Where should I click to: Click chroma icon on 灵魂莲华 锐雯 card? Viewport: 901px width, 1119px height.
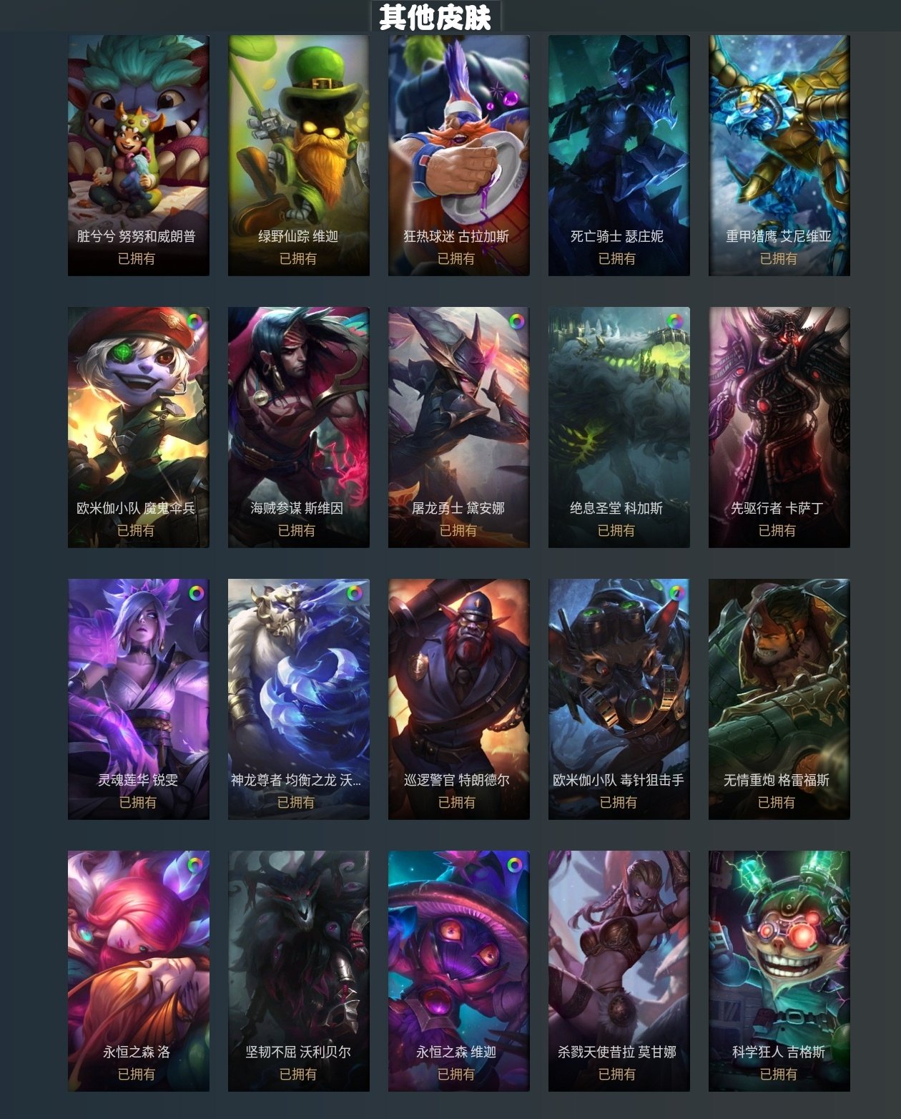pos(196,593)
